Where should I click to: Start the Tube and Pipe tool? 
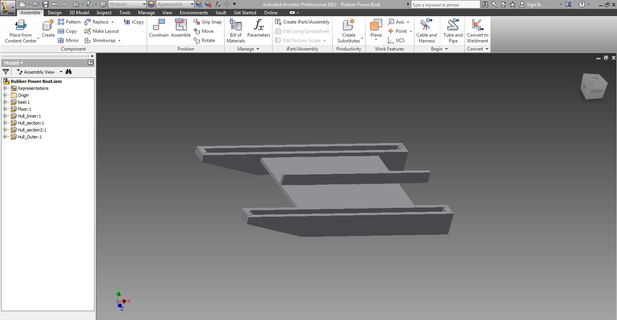[453, 31]
